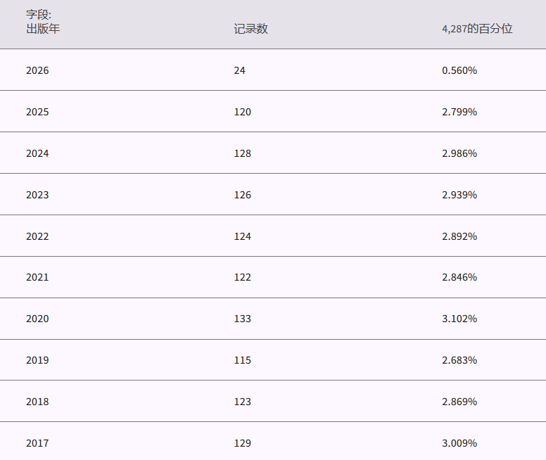Select the 2020 publication year cell
This screenshot has height=460, width=546.
point(37,319)
